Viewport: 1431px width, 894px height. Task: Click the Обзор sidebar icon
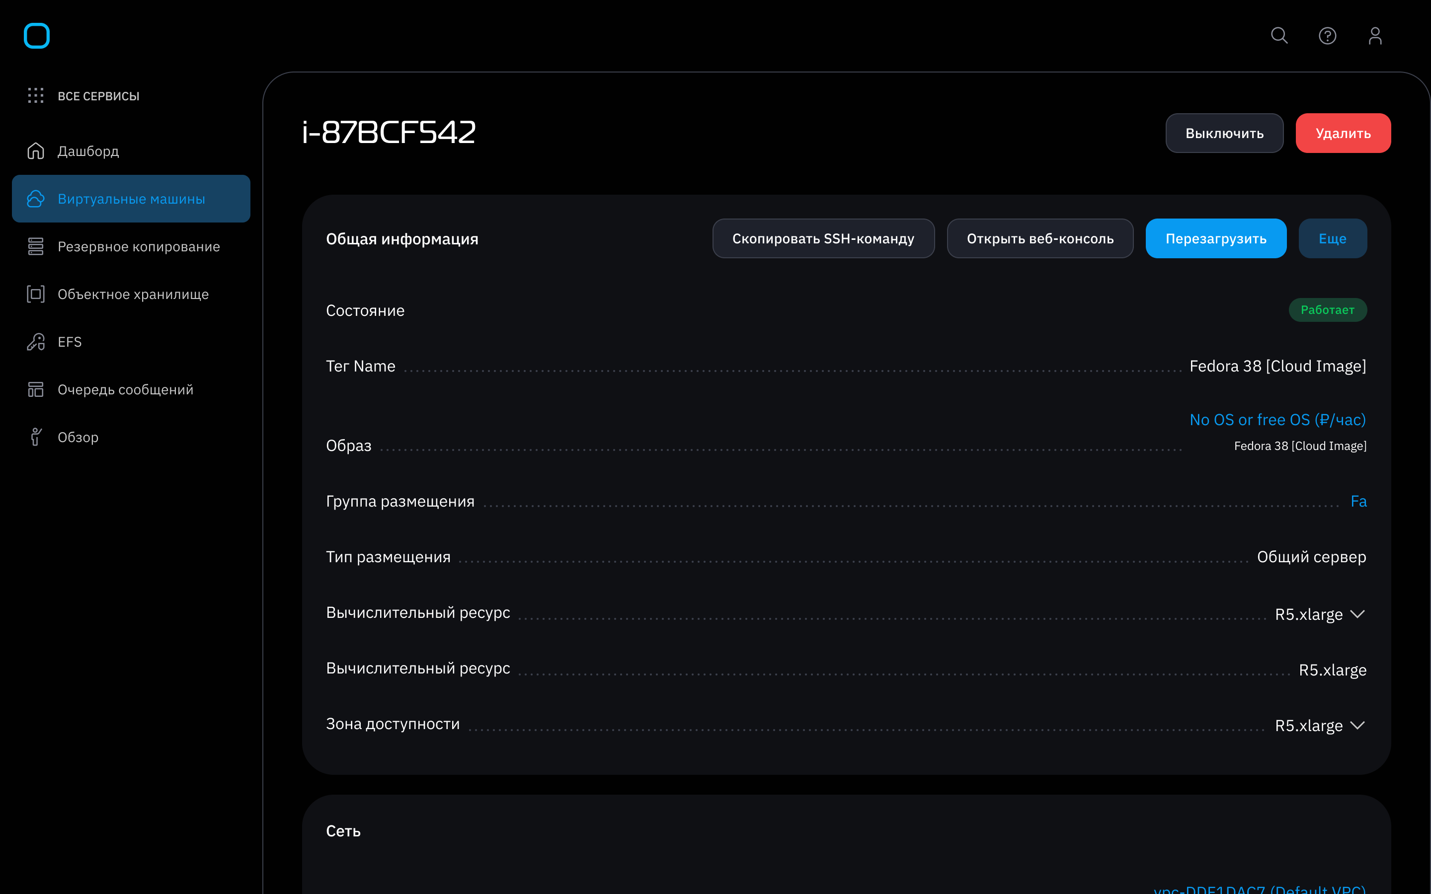tap(35, 437)
